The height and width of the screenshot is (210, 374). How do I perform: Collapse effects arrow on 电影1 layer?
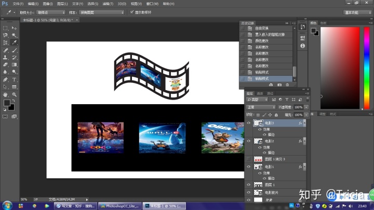tap(304, 166)
